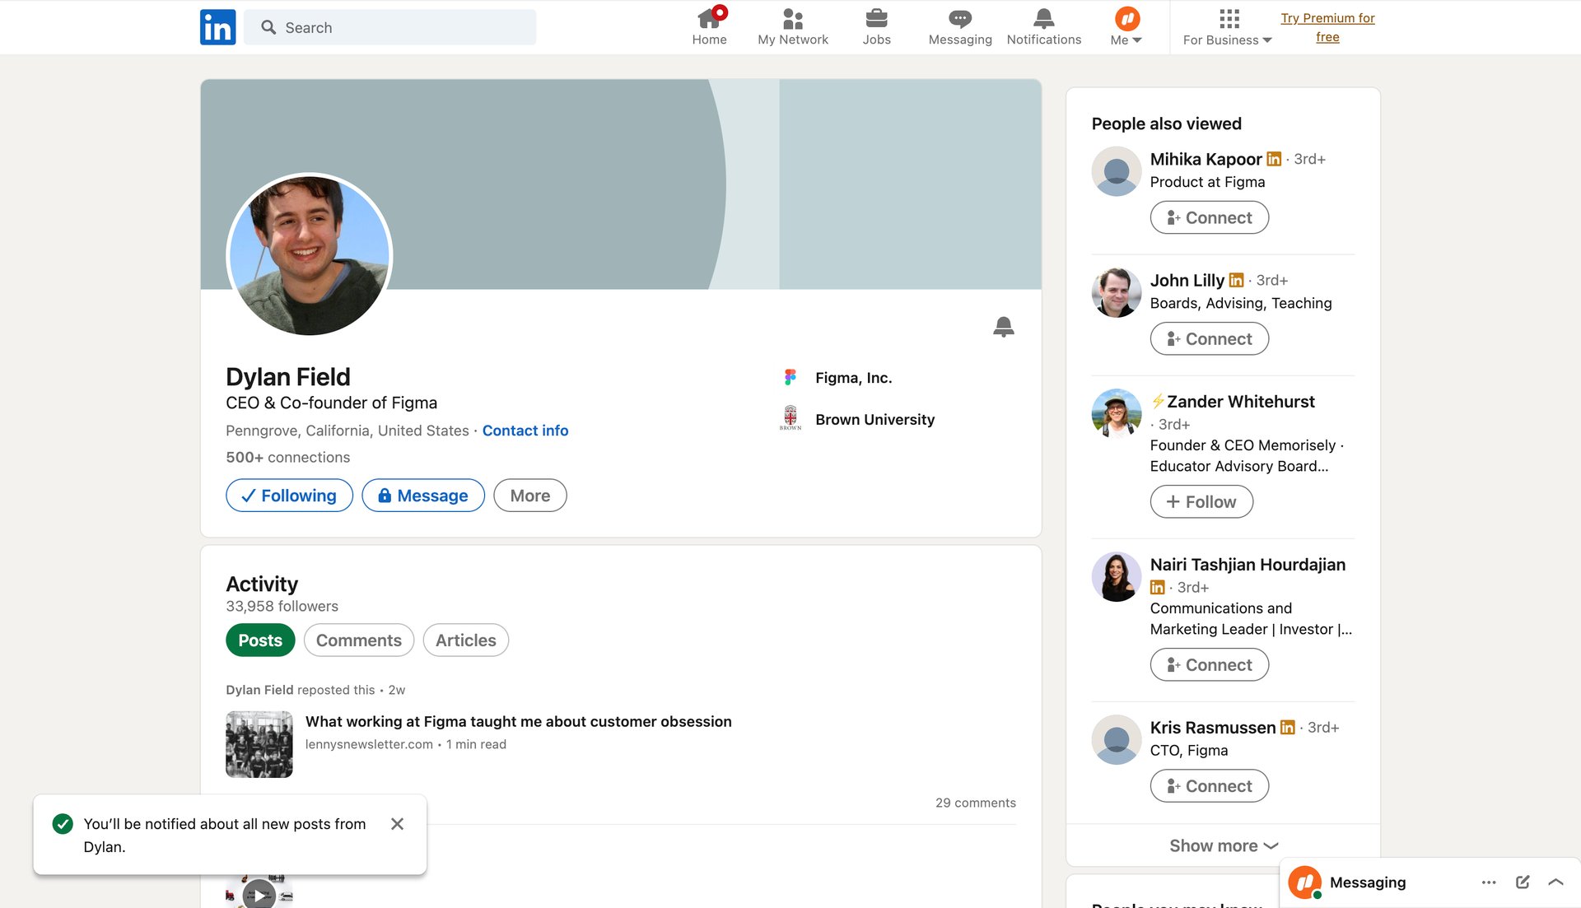
Task: Click the Search input field
Action: pos(390,27)
